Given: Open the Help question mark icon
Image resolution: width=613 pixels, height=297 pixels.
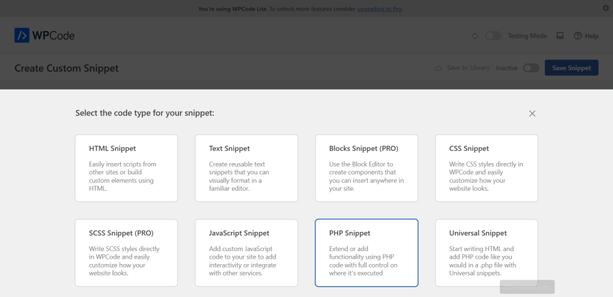Looking at the screenshot, I should coord(578,36).
